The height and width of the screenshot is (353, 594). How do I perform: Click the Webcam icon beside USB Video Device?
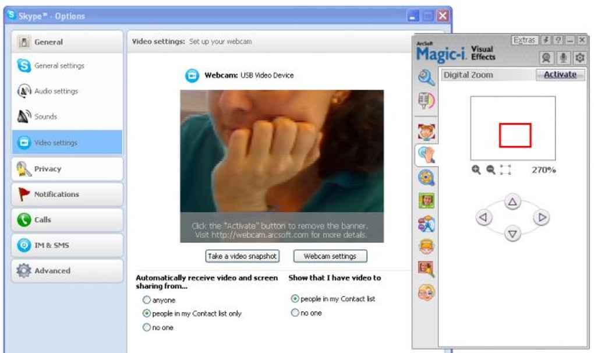192,75
